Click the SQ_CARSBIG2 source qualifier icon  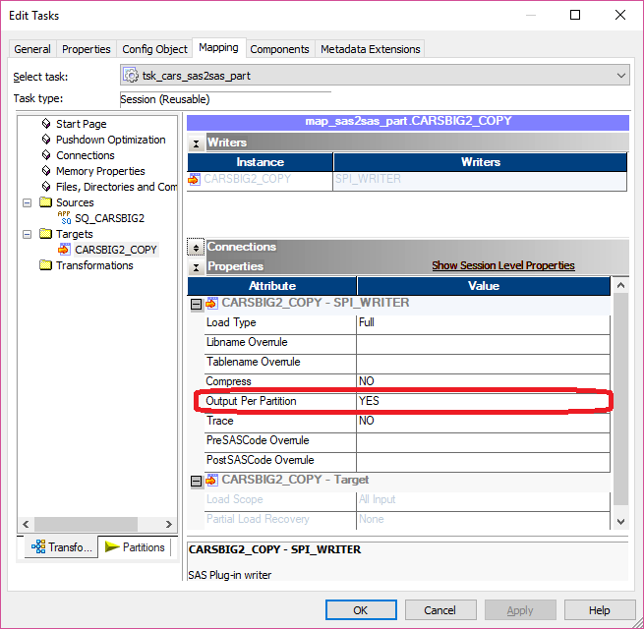65,218
